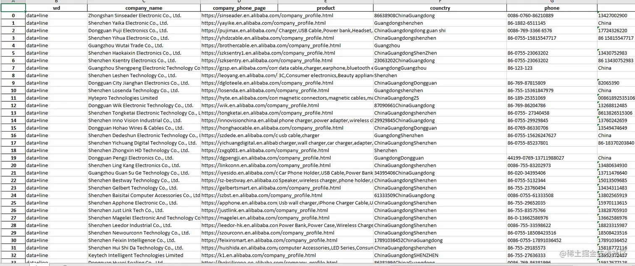Click phone "44199-0769-13711988027"
Viewport: 635px width, 266px height.
pos(551,158)
